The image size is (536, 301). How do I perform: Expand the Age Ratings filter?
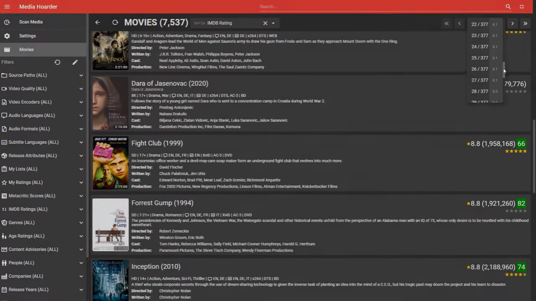click(81, 236)
